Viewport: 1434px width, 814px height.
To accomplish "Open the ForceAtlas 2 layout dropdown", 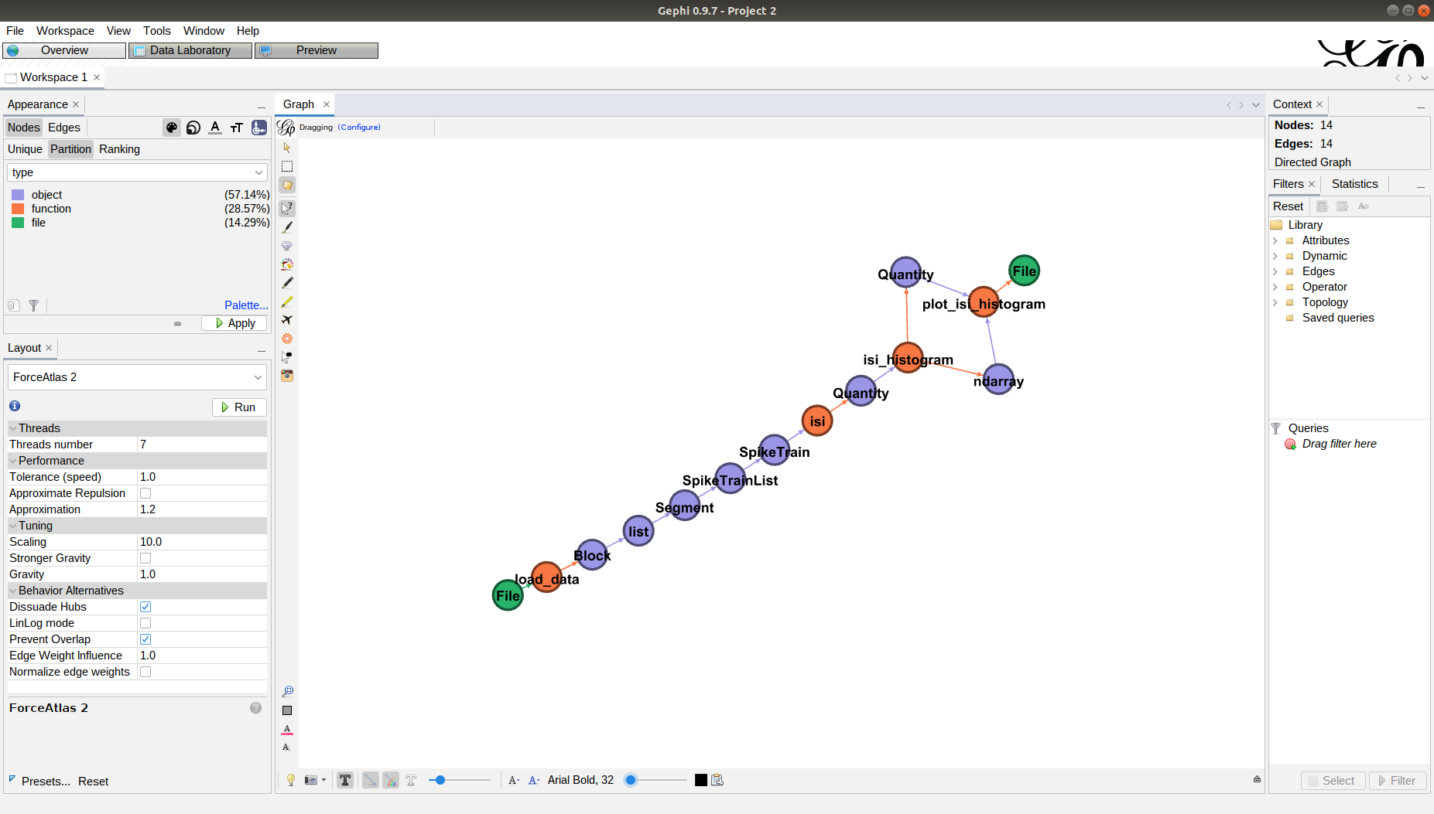I will point(137,377).
